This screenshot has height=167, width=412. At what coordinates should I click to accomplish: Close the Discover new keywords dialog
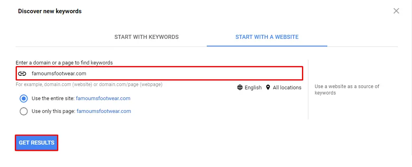(x=396, y=11)
